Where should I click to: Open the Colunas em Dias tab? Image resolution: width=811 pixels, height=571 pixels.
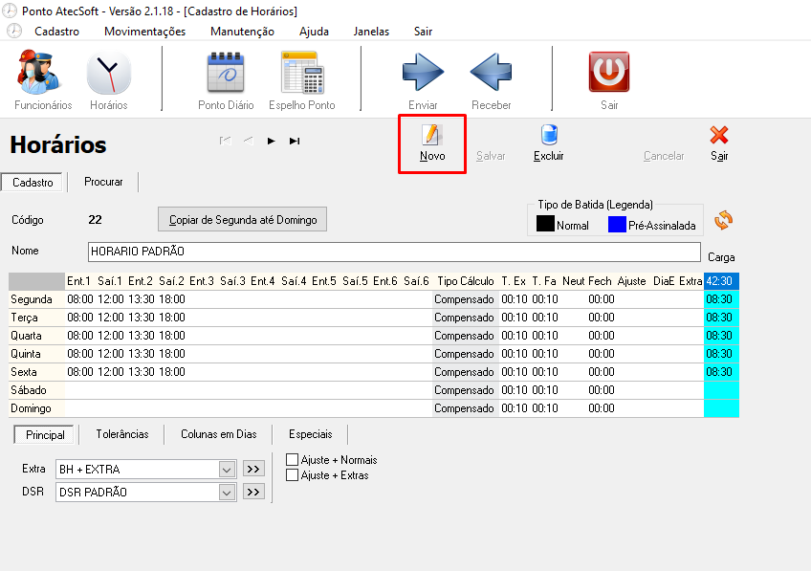click(x=219, y=434)
